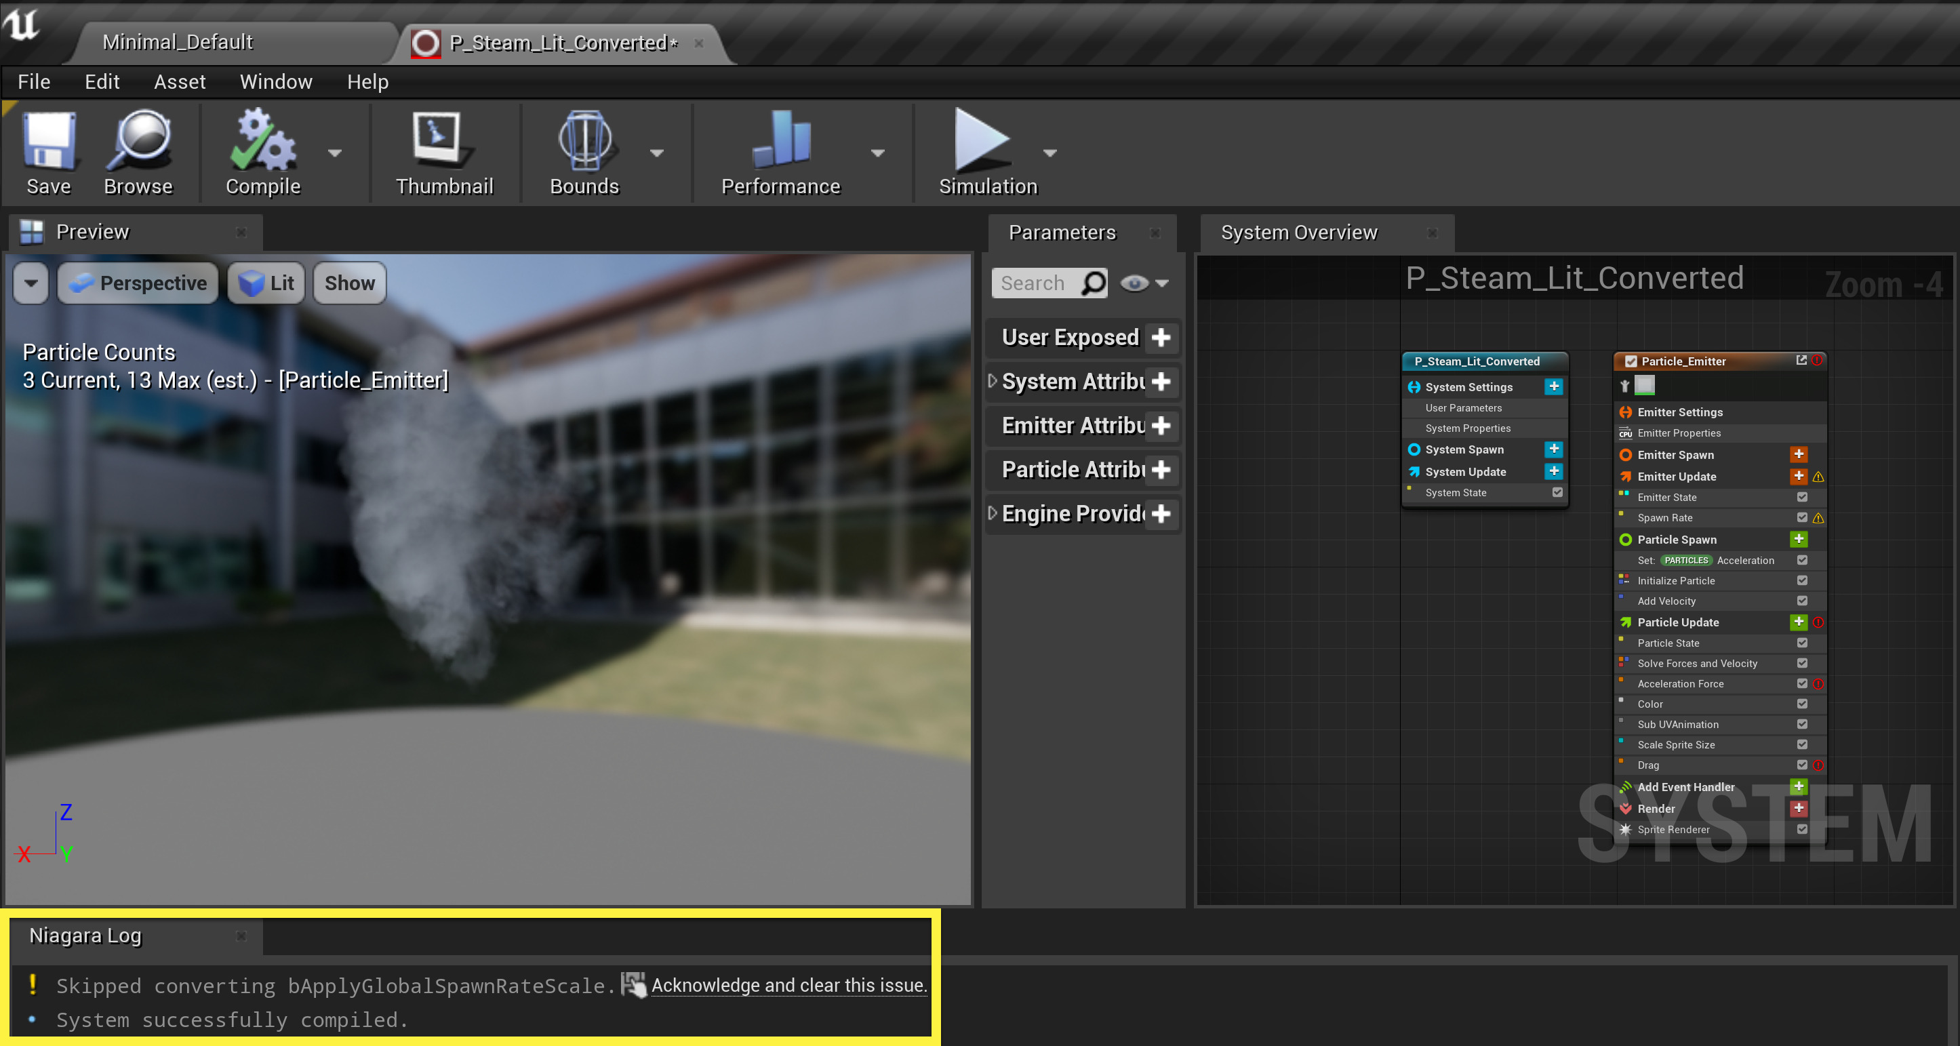This screenshot has width=1960, height=1046.
Task: Expand the System Attributes section
Action: tap(992, 381)
